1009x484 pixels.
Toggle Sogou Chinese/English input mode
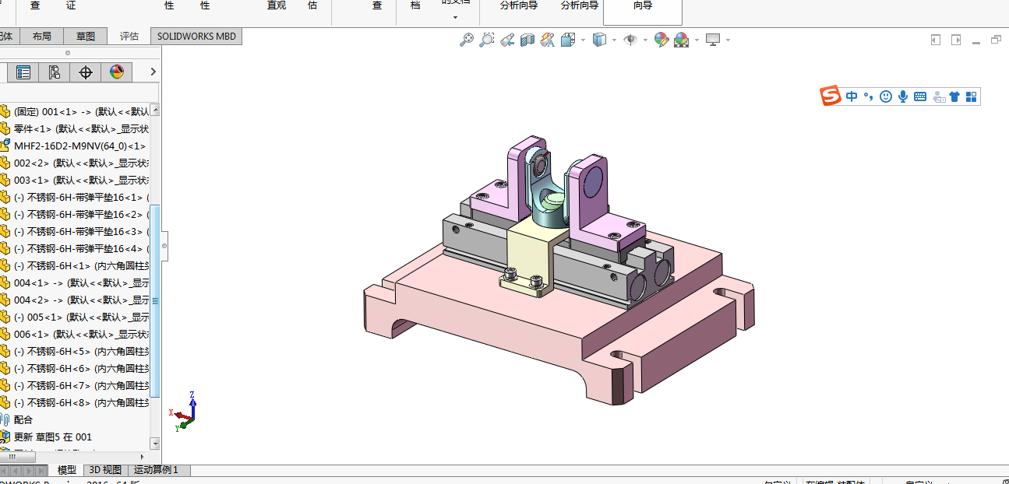coord(852,96)
